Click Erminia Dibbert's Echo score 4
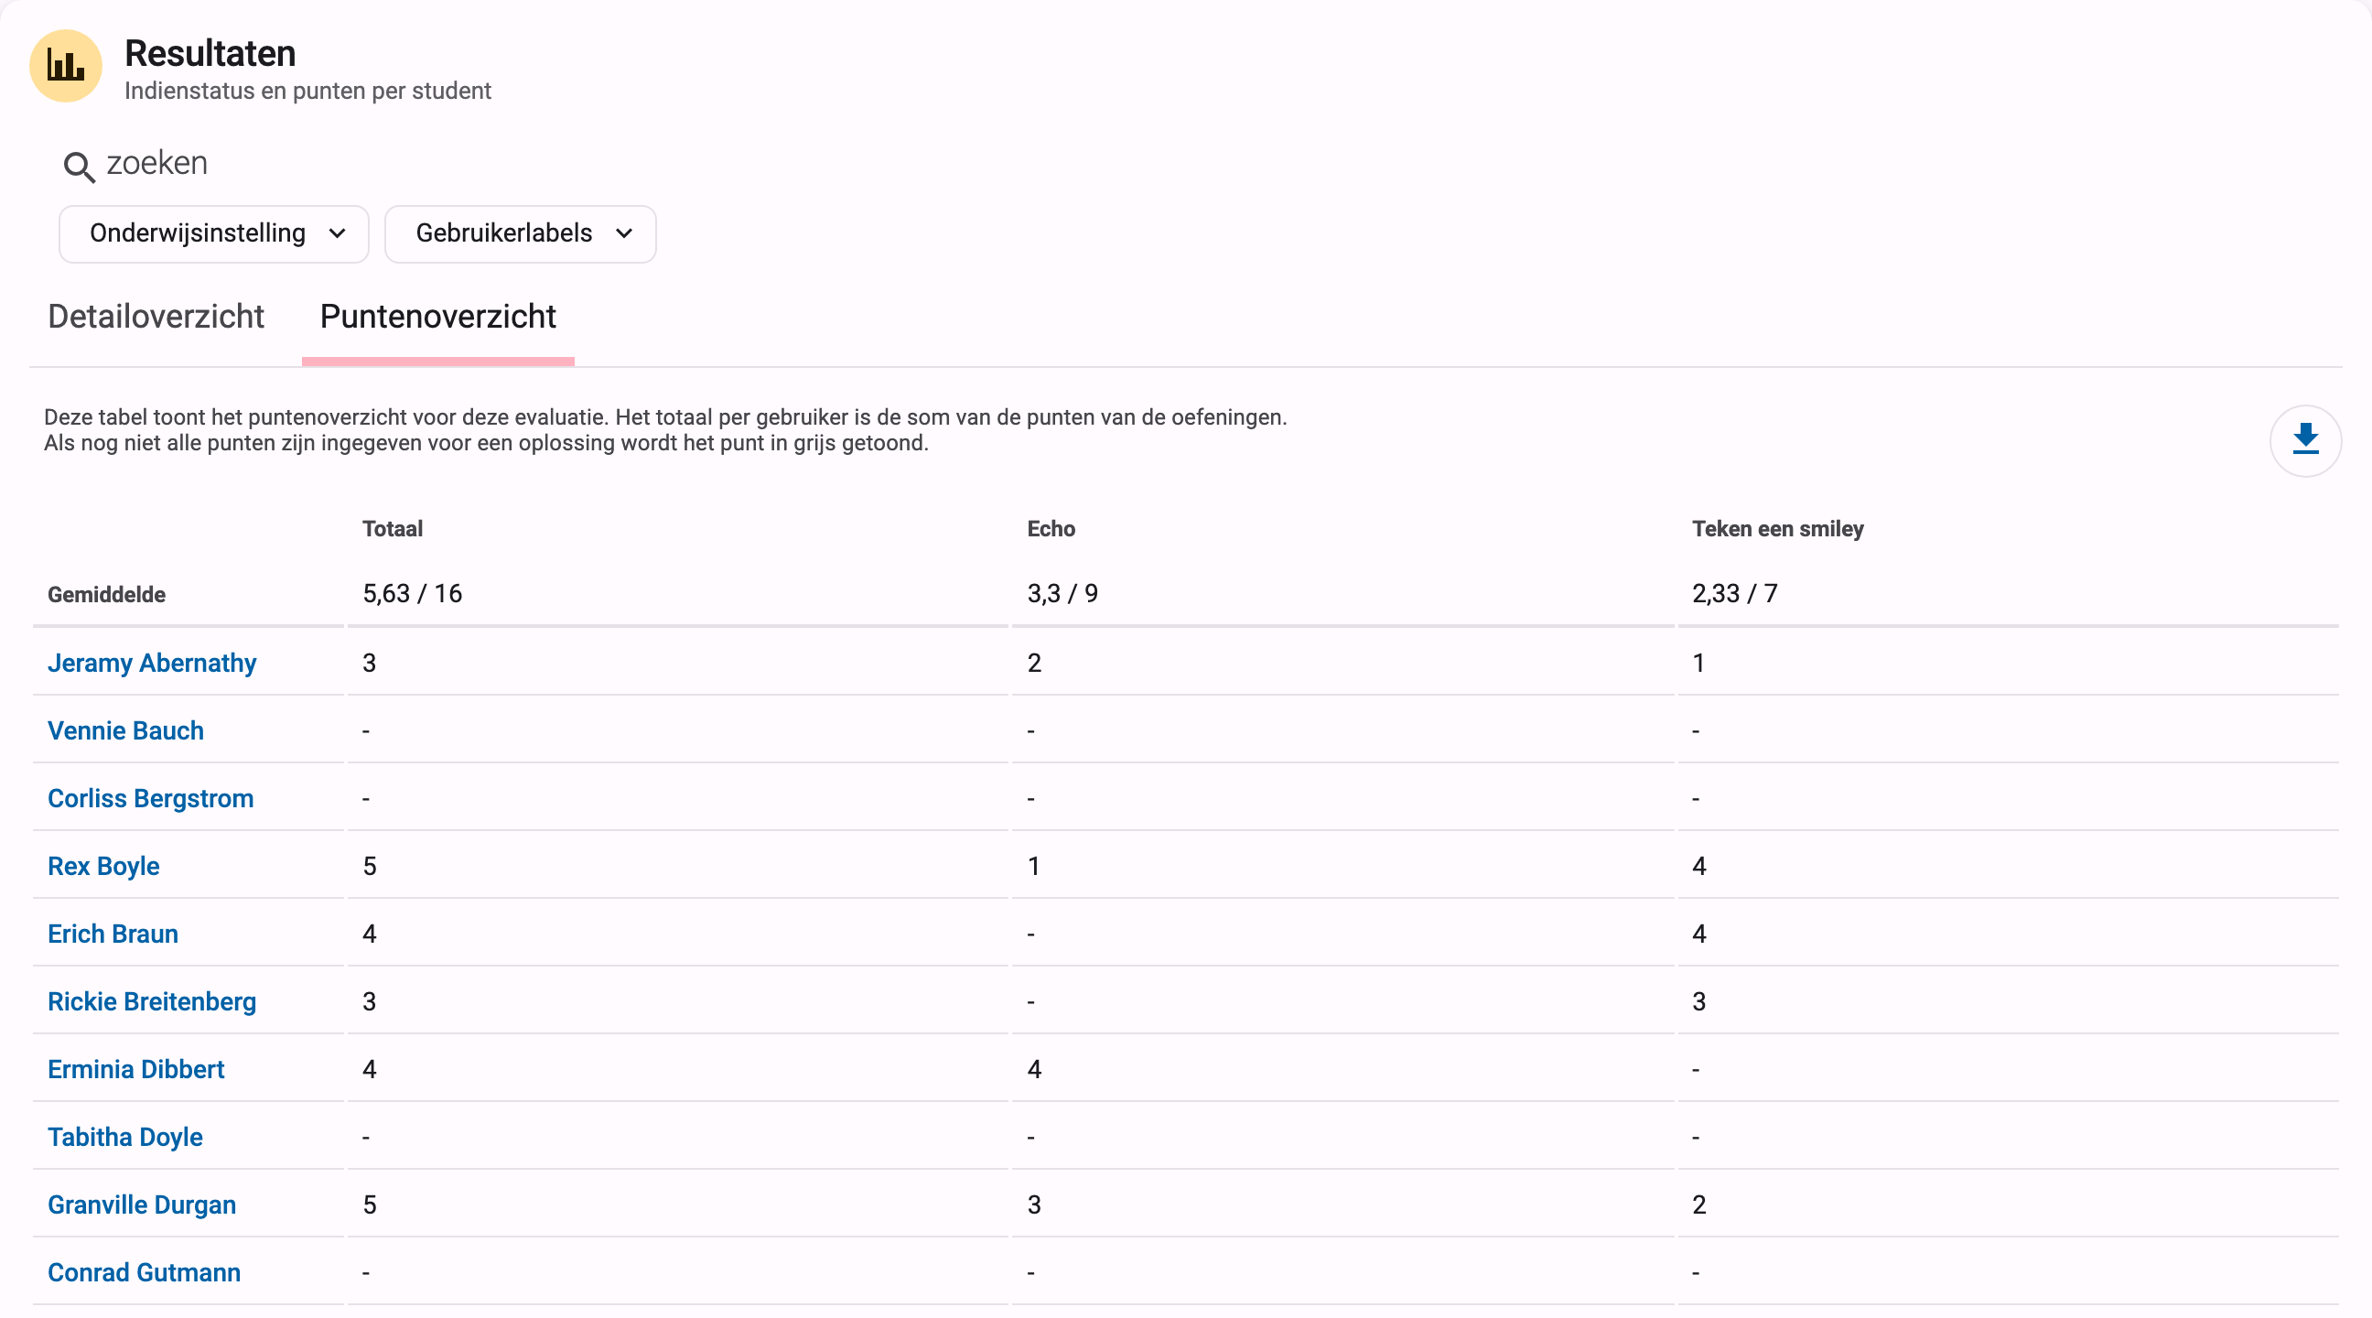The image size is (2372, 1318). pyautogui.click(x=1034, y=1069)
